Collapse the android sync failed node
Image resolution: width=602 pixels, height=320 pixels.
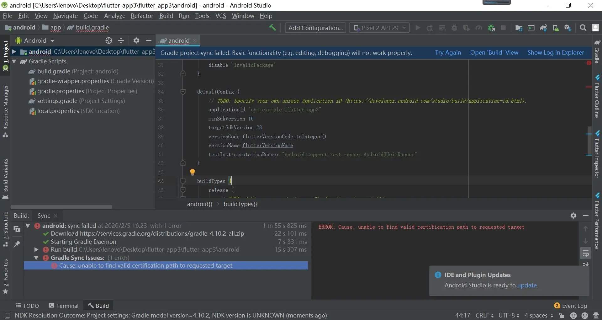pyautogui.click(x=28, y=226)
